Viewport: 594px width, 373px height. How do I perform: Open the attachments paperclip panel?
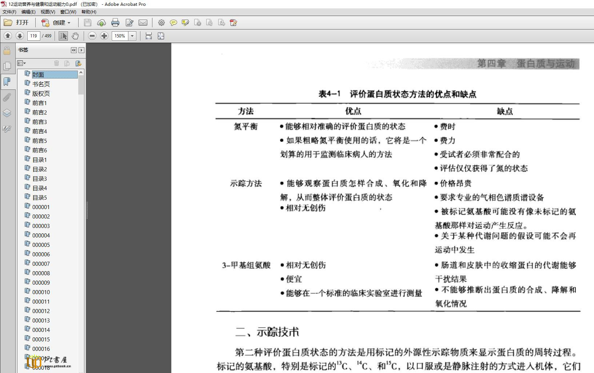click(7, 97)
